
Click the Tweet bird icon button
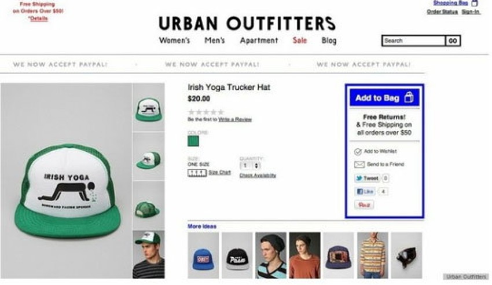(367, 178)
